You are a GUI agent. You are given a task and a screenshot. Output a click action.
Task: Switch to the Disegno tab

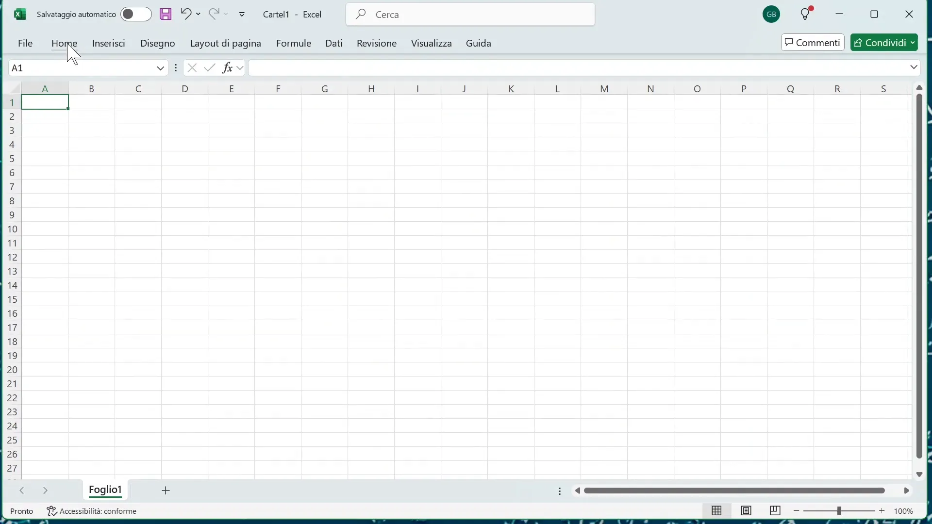tap(158, 44)
